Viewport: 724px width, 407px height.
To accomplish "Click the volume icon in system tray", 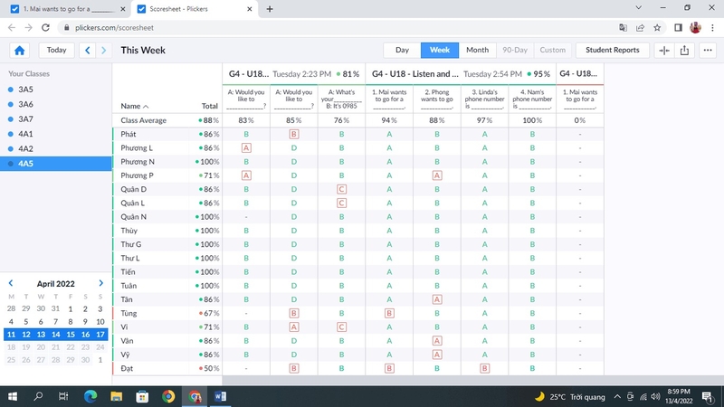I will (x=655, y=396).
